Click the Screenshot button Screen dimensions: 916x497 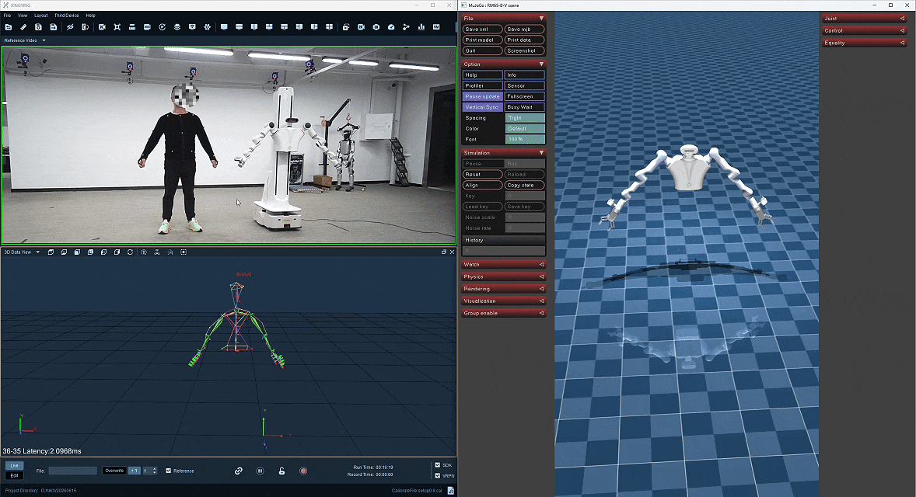pos(524,50)
